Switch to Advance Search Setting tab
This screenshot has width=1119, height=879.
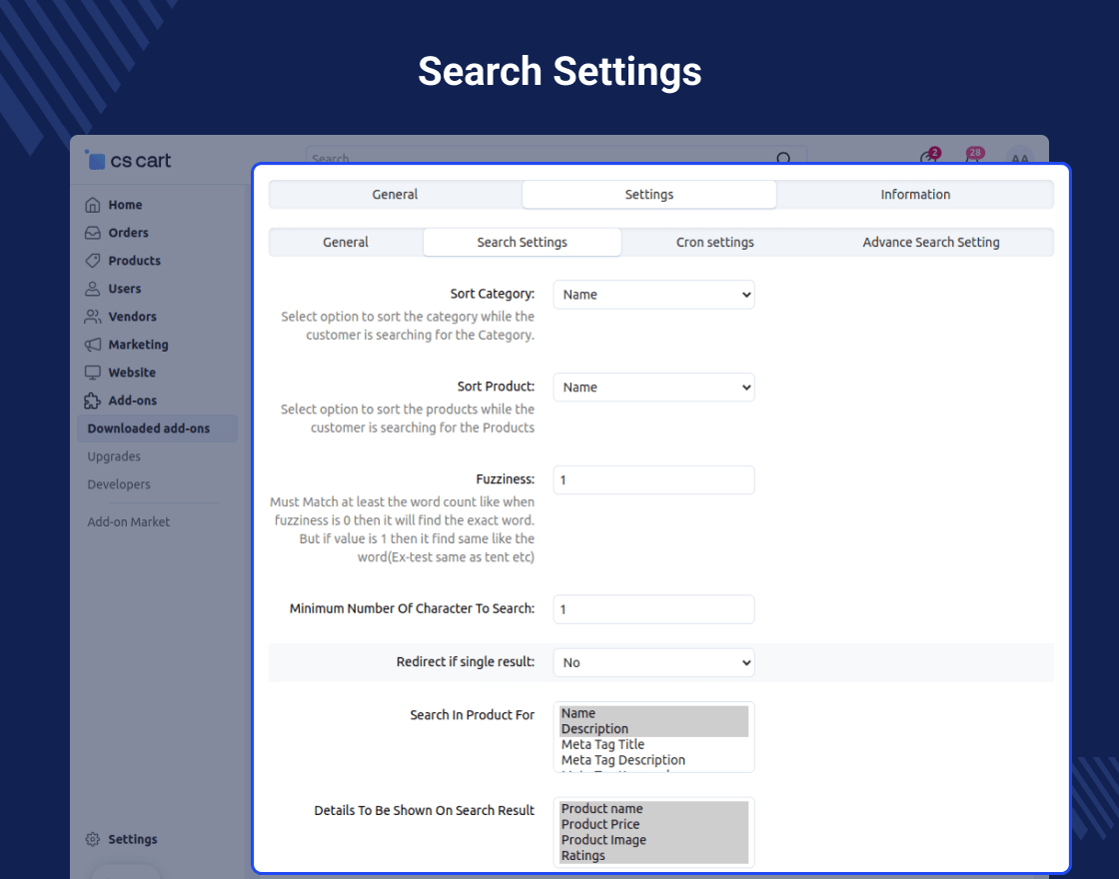pyautogui.click(x=930, y=243)
